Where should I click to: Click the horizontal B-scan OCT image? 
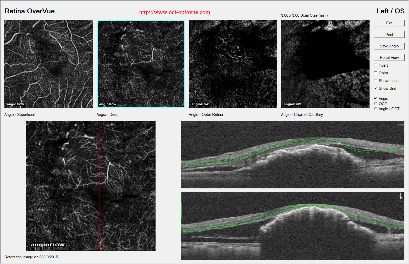pyautogui.click(x=293, y=155)
